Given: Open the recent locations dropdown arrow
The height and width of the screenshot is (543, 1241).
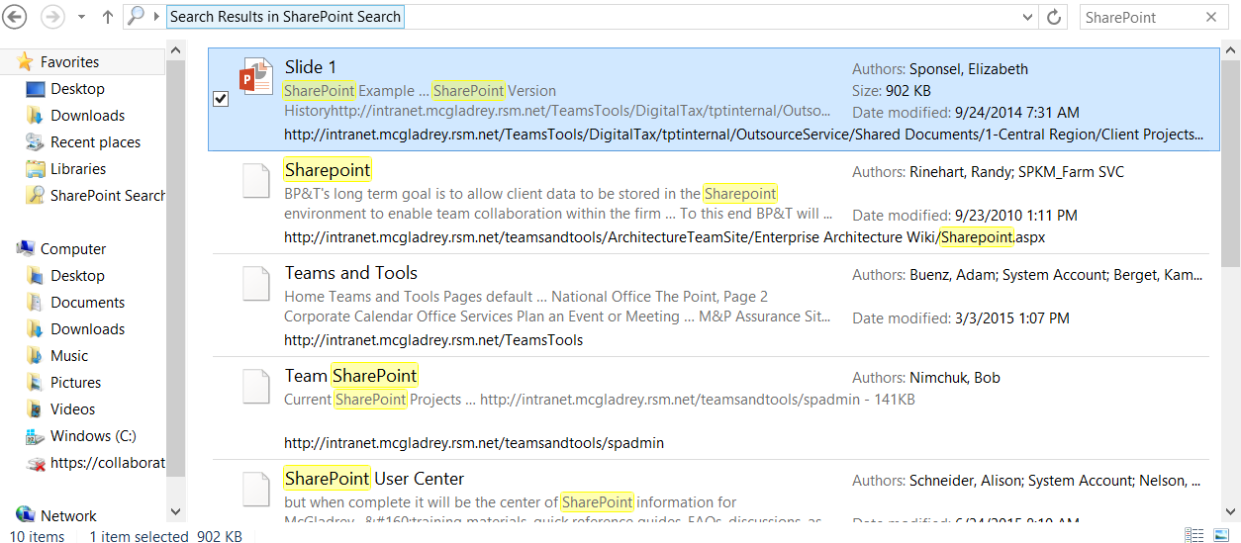Looking at the screenshot, I should pos(81,18).
